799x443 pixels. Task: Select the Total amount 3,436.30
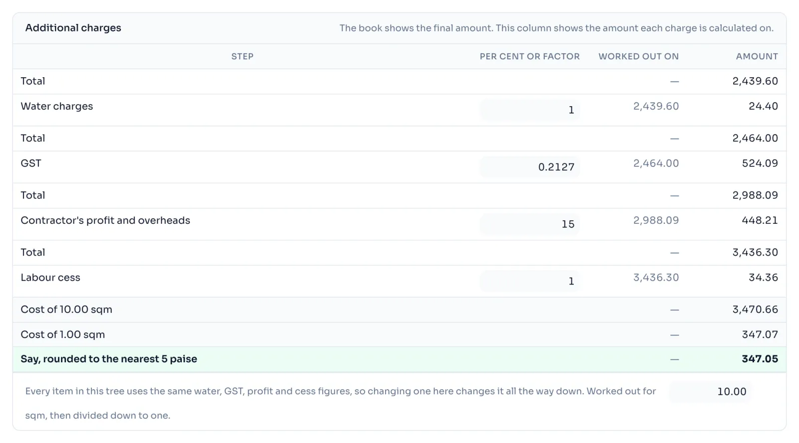(755, 253)
